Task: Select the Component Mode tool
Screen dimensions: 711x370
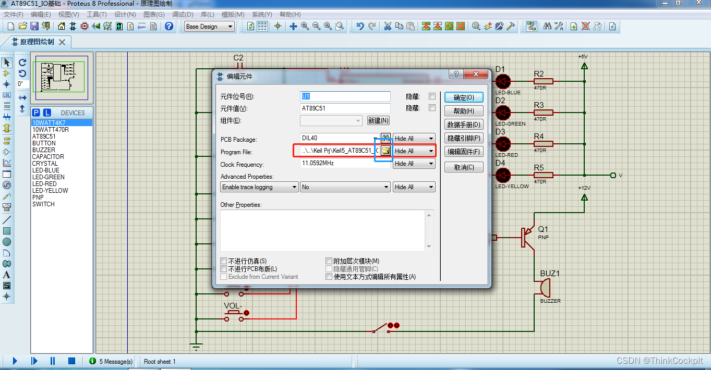Action: pyautogui.click(x=7, y=73)
